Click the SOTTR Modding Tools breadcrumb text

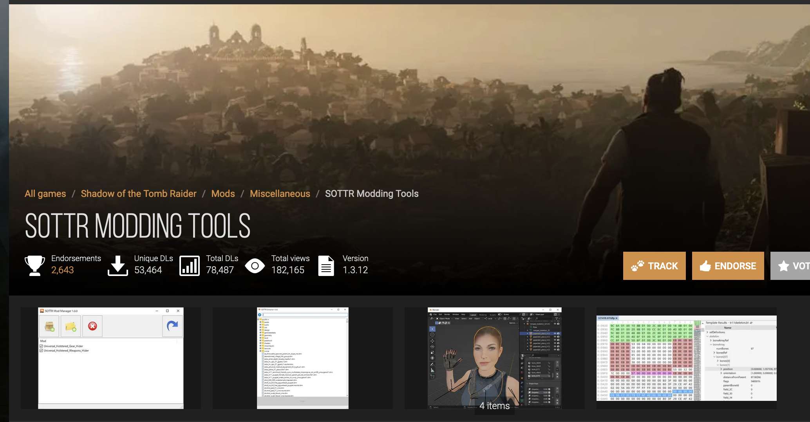point(372,194)
